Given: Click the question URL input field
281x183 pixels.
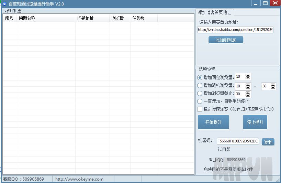Looking at the screenshot, I should point(235,30).
